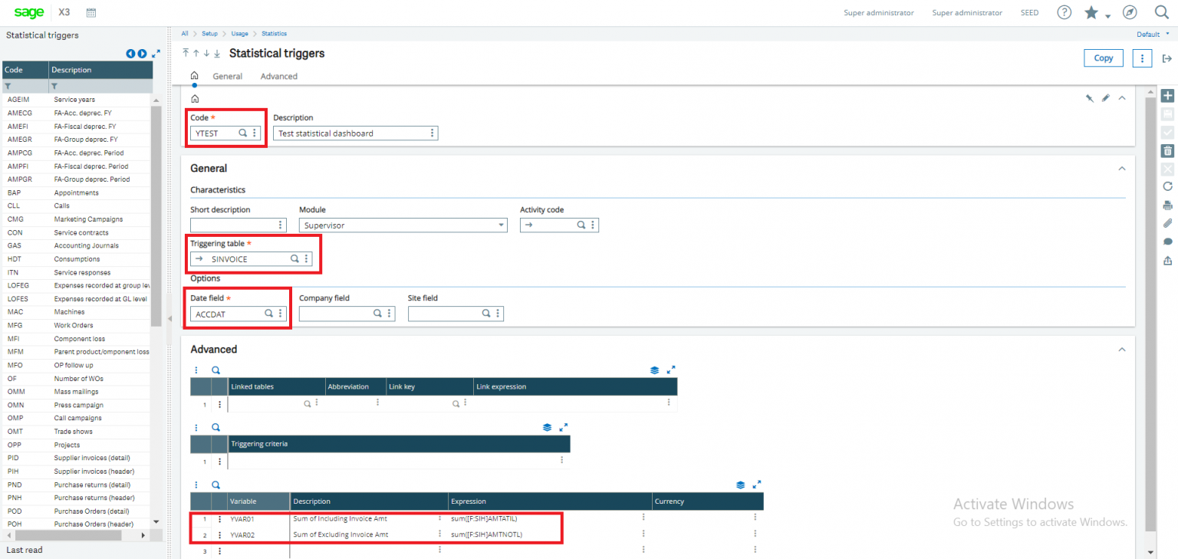Open the Statistics breadcrumb link
This screenshot has height=559, width=1178.
click(275, 33)
